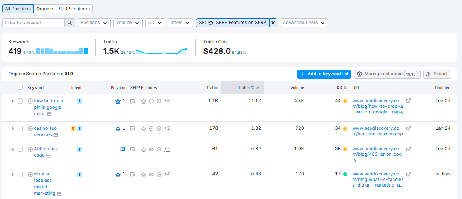Sort by the Volume column header

tap(297, 87)
